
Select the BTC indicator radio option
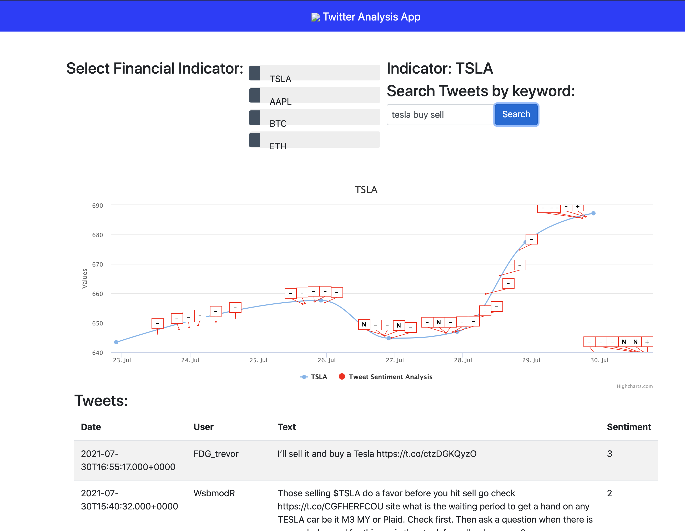(255, 118)
